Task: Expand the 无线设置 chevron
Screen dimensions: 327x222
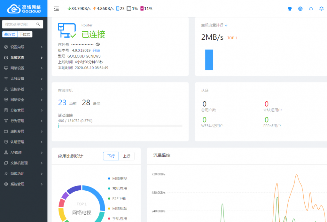Action: click(42, 79)
